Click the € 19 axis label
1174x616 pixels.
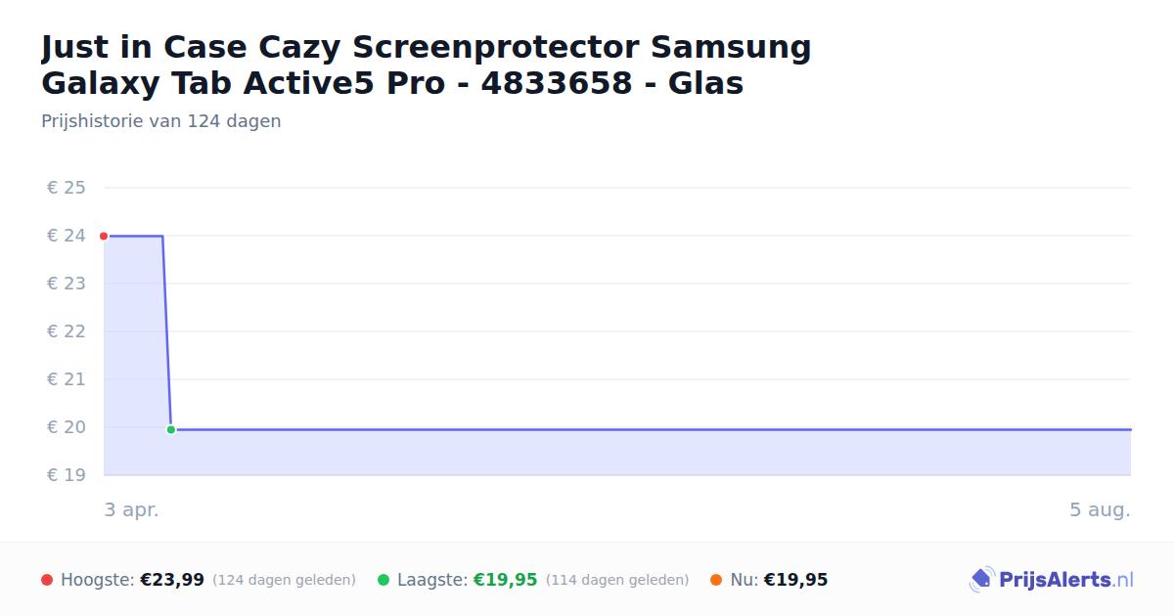[x=67, y=475]
